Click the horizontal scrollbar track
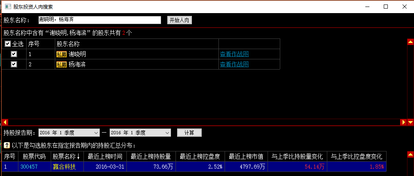The height and width of the screenshot is (176, 414). click(205, 122)
